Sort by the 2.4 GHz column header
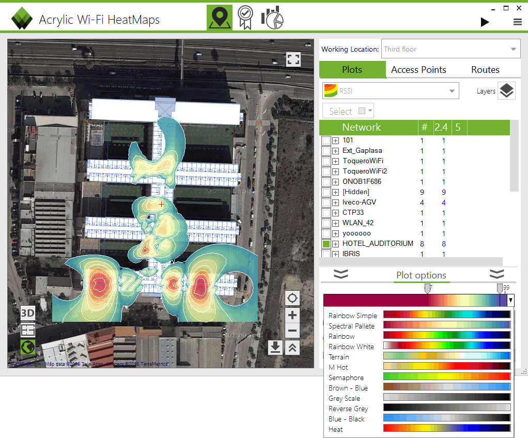The image size is (528, 438). pyautogui.click(x=441, y=127)
